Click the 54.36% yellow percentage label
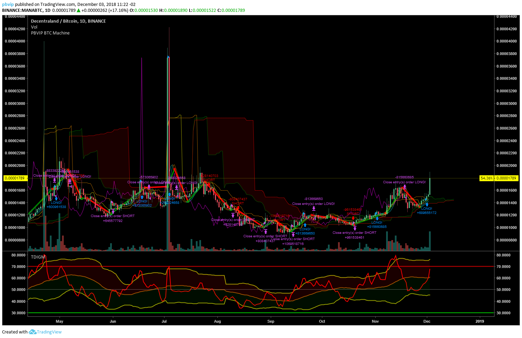 [x=487, y=178]
